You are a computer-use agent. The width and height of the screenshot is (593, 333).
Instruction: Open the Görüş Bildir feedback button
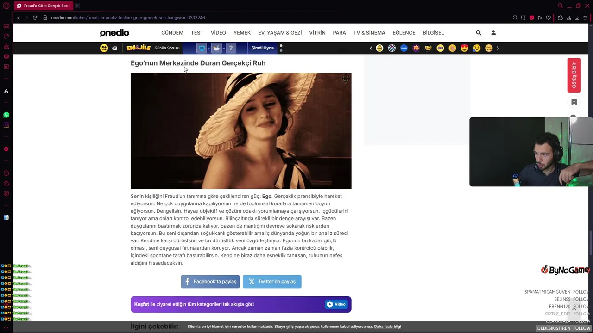[574, 75]
